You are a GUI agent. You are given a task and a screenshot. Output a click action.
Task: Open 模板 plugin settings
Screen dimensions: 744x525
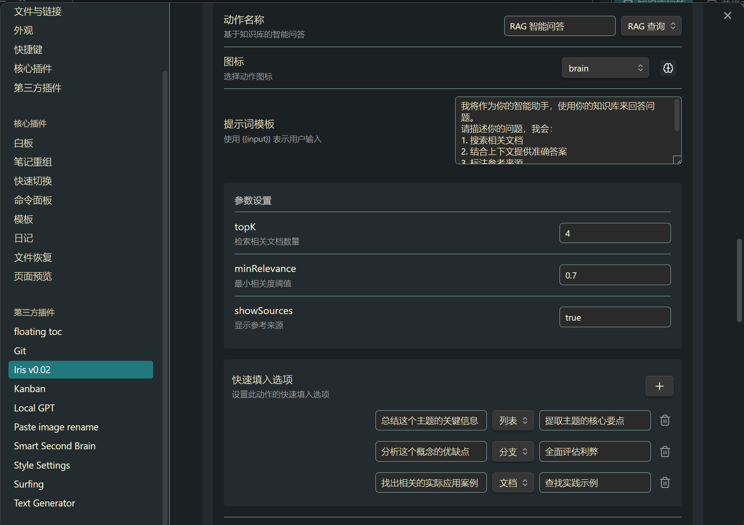pos(80,219)
